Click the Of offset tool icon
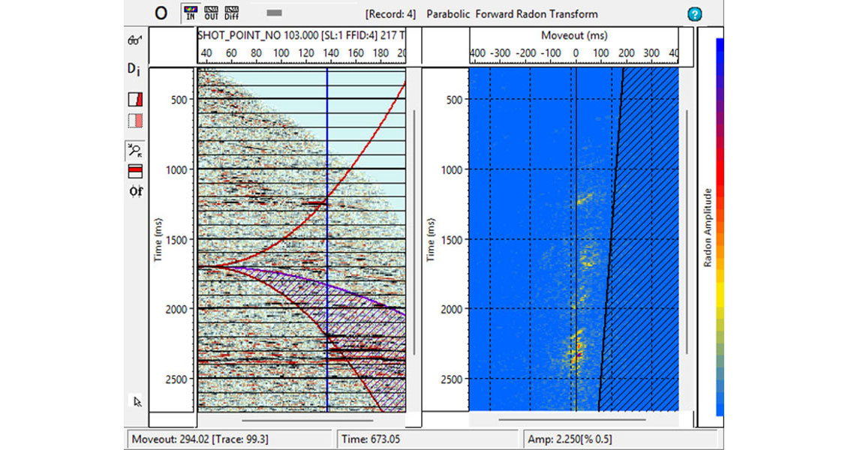Viewport: 848px width, 450px height. tap(136, 191)
